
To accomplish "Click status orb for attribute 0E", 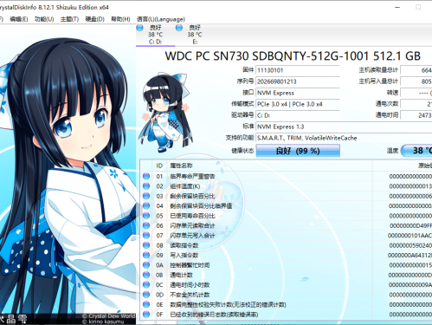I will click(146, 304).
